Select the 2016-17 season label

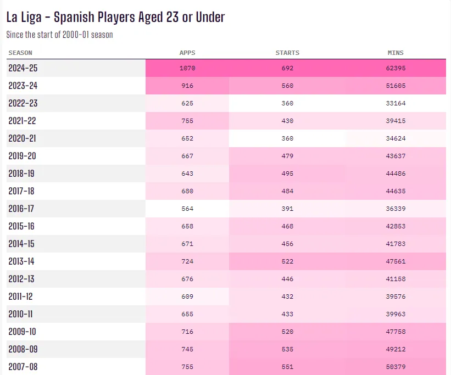pos(23,209)
